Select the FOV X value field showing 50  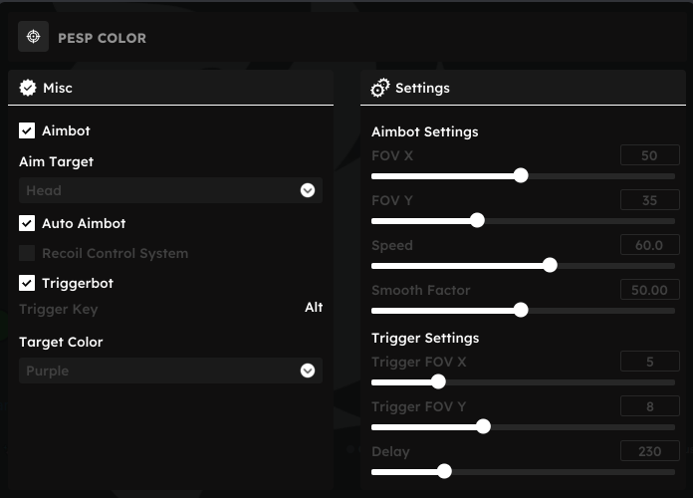pyautogui.click(x=649, y=155)
